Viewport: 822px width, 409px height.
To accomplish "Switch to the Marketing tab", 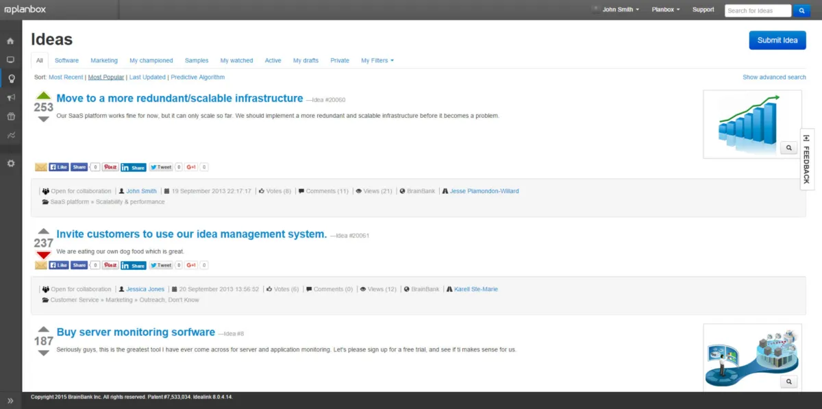I will [x=104, y=60].
